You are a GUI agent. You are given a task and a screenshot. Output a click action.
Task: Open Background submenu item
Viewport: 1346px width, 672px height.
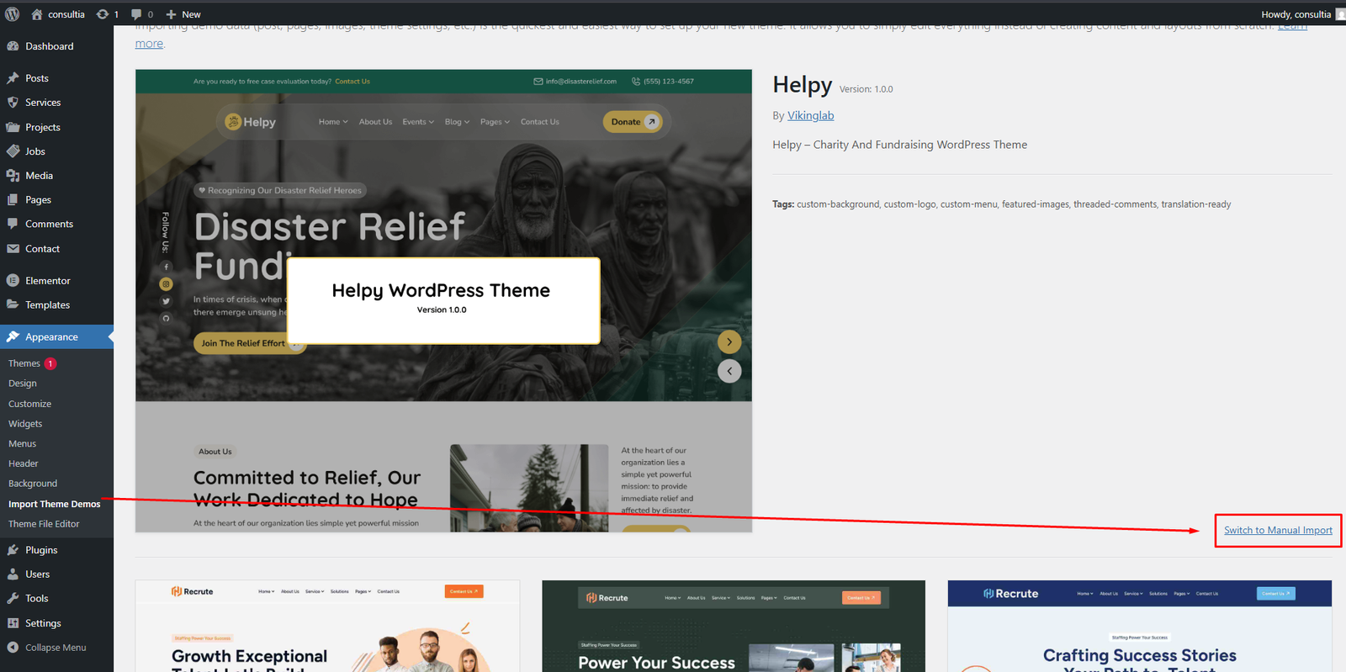pyautogui.click(x=33, y=484)
